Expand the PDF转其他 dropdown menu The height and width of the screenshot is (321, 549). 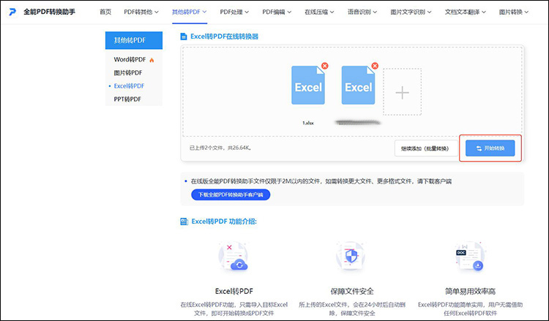[141, 12]
